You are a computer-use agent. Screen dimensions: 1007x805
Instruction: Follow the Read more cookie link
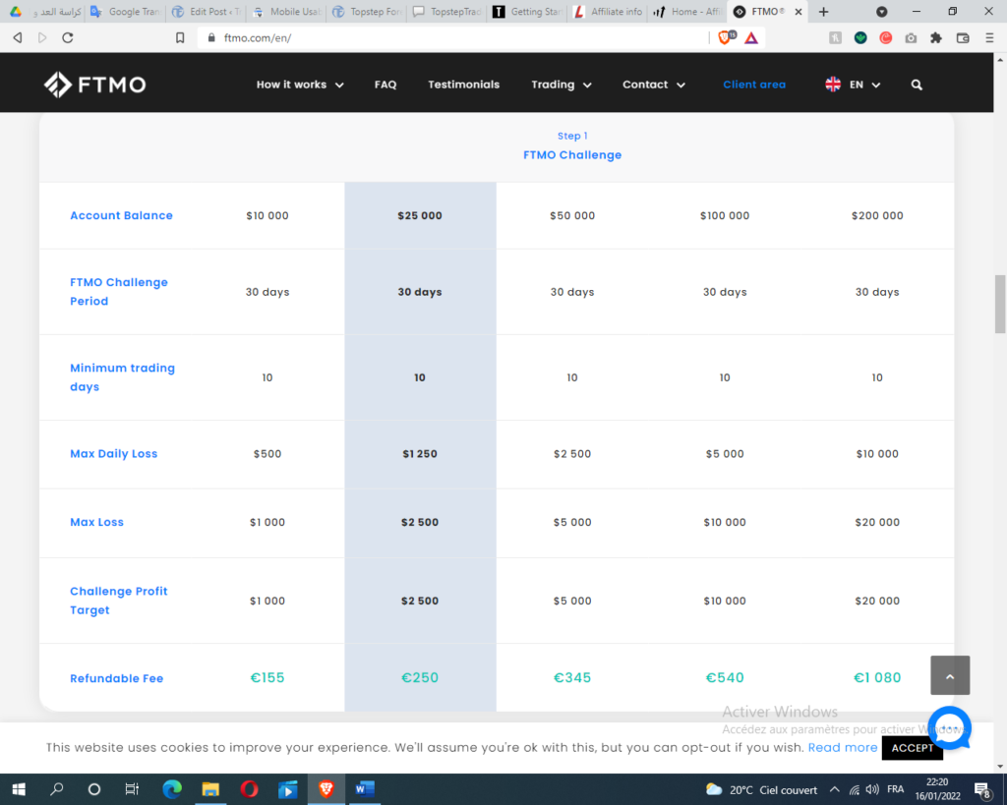pos(843,747)
